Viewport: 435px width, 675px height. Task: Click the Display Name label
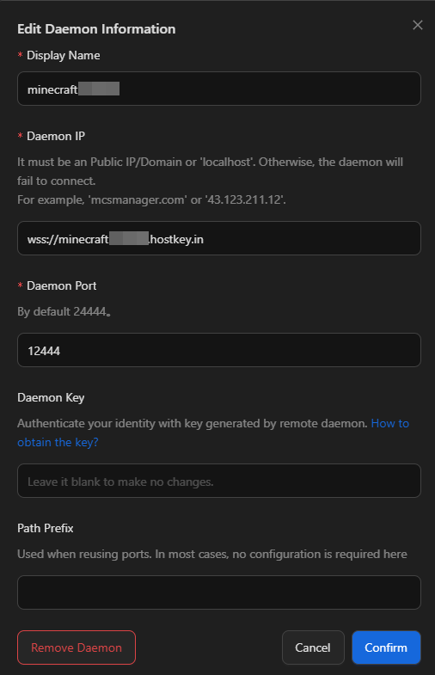pyautogui.click(x=64, y=56)
